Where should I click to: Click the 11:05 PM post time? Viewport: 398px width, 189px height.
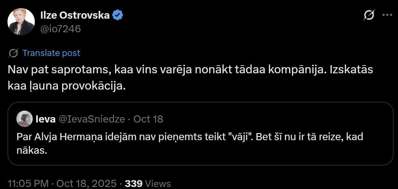pos(28,184)
